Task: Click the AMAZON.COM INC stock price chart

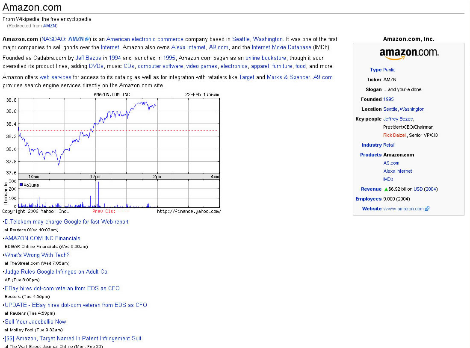Action: 112,153
